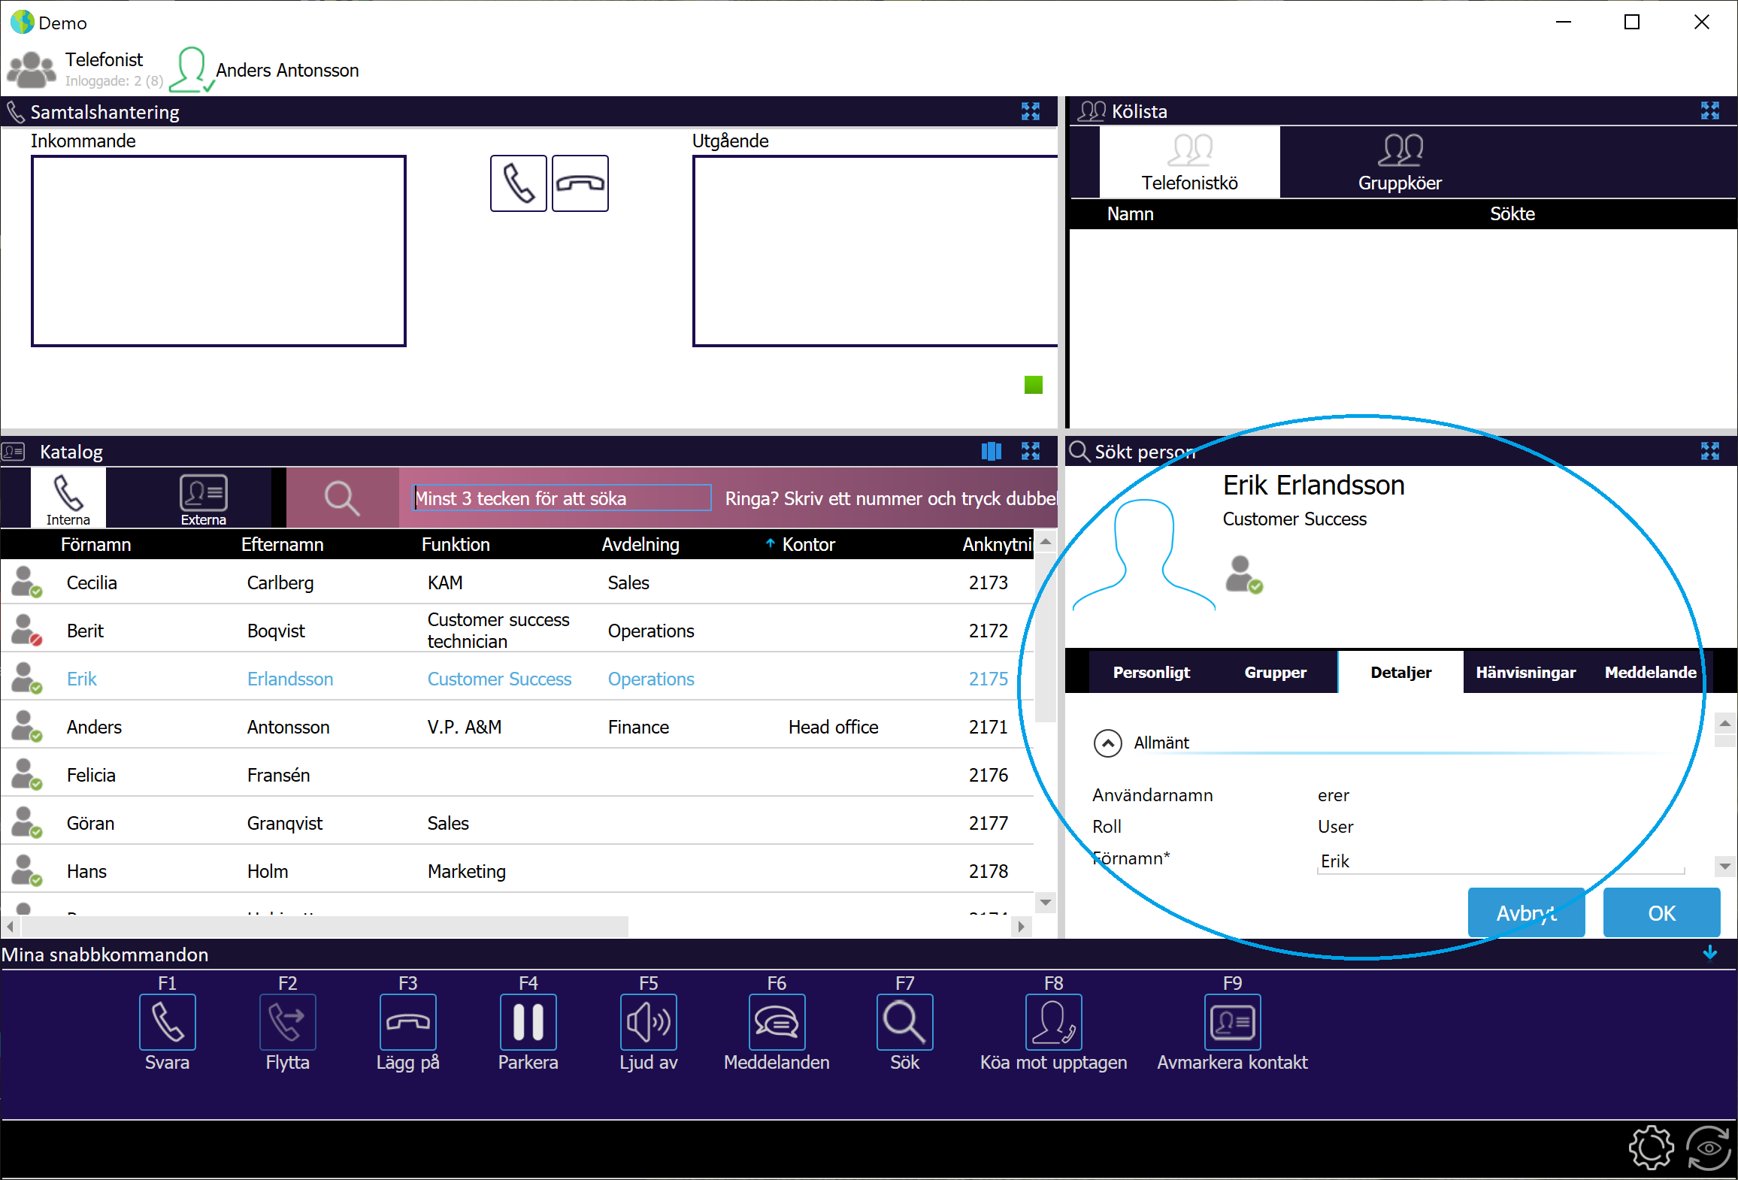Click F2 Flytta shortcut

pyautogui.click(x=287, y=1022)
